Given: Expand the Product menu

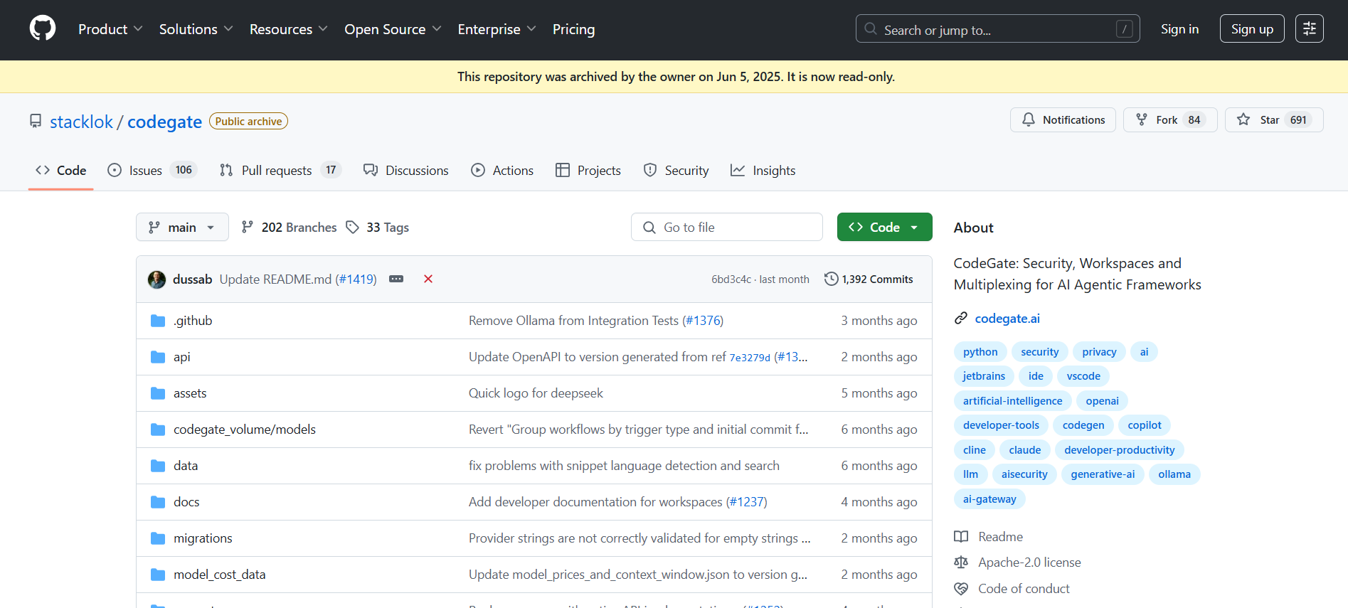Looking at the screenshot, I should (x=110, y=29).
